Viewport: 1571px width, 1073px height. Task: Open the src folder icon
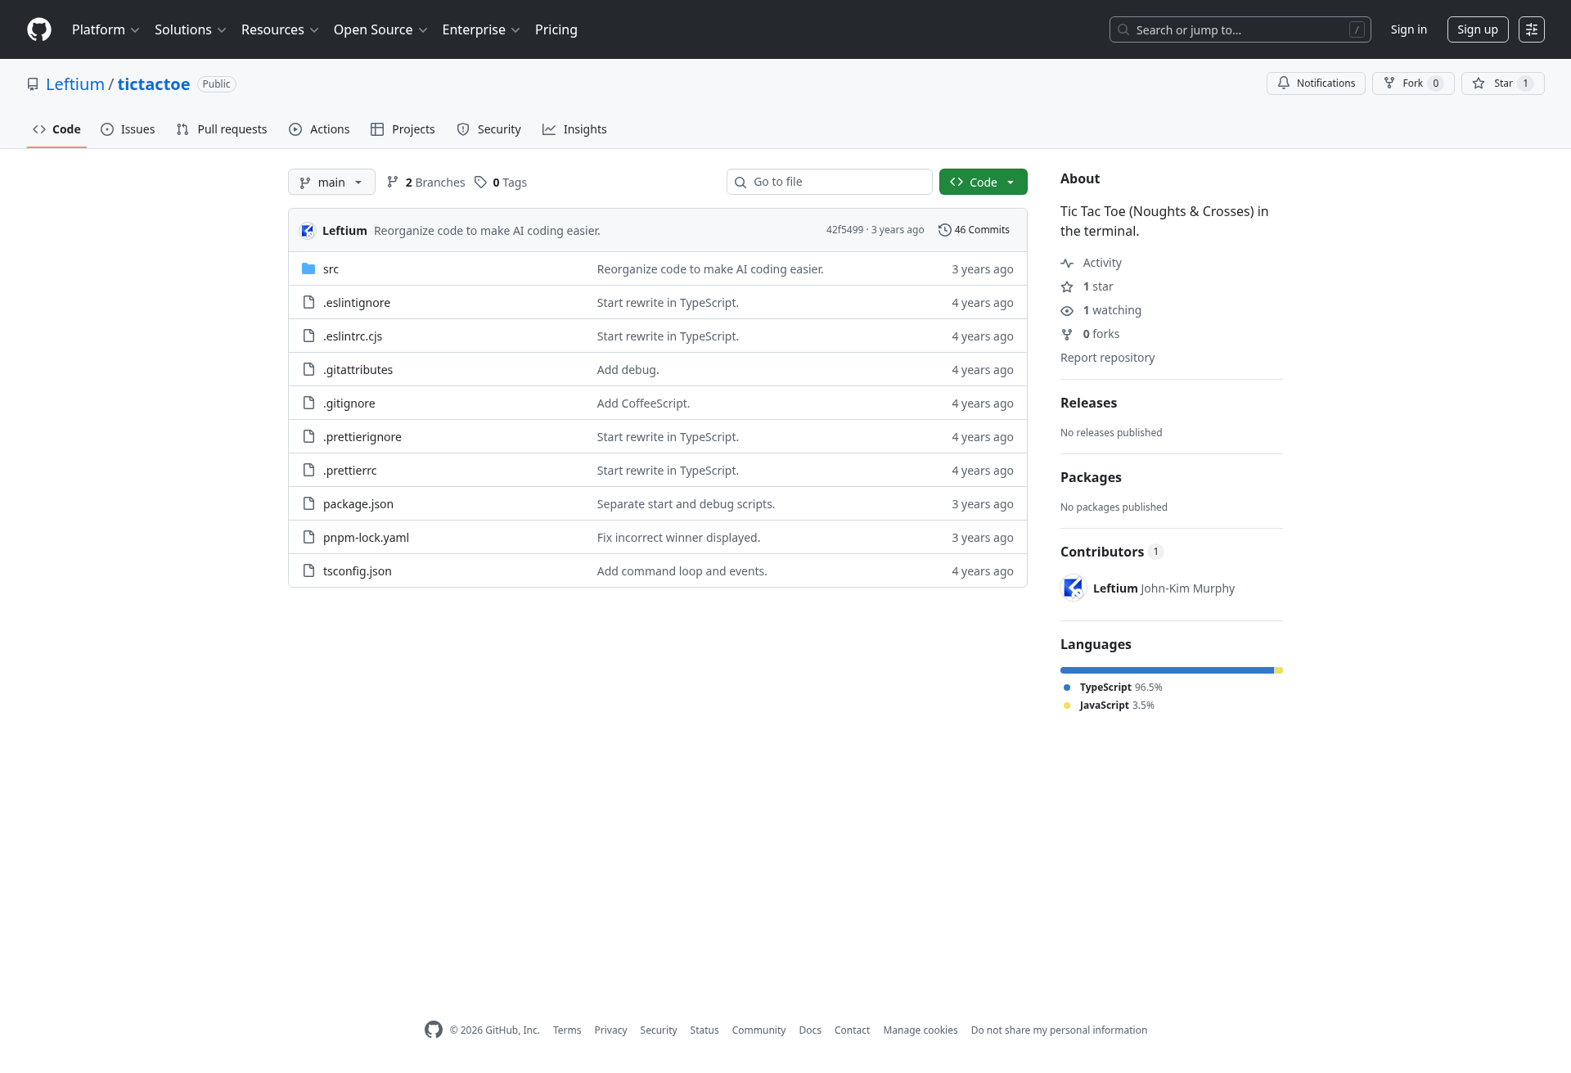(308, 268)
